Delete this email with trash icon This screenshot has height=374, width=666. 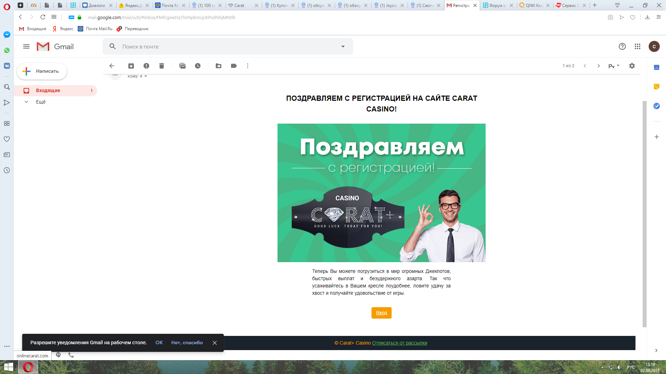pos(162,66)
